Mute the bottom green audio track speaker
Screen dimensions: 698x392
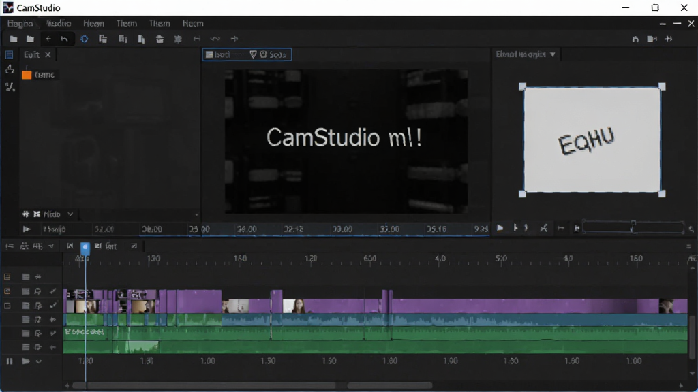tap(52, 347)
